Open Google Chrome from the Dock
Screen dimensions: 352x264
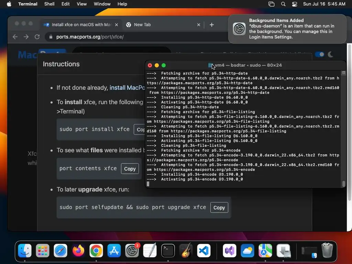[x=96, y=251]
